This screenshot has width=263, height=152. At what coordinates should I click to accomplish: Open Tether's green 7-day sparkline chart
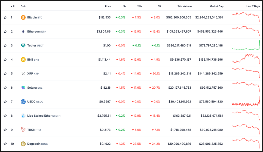[246, 45]
